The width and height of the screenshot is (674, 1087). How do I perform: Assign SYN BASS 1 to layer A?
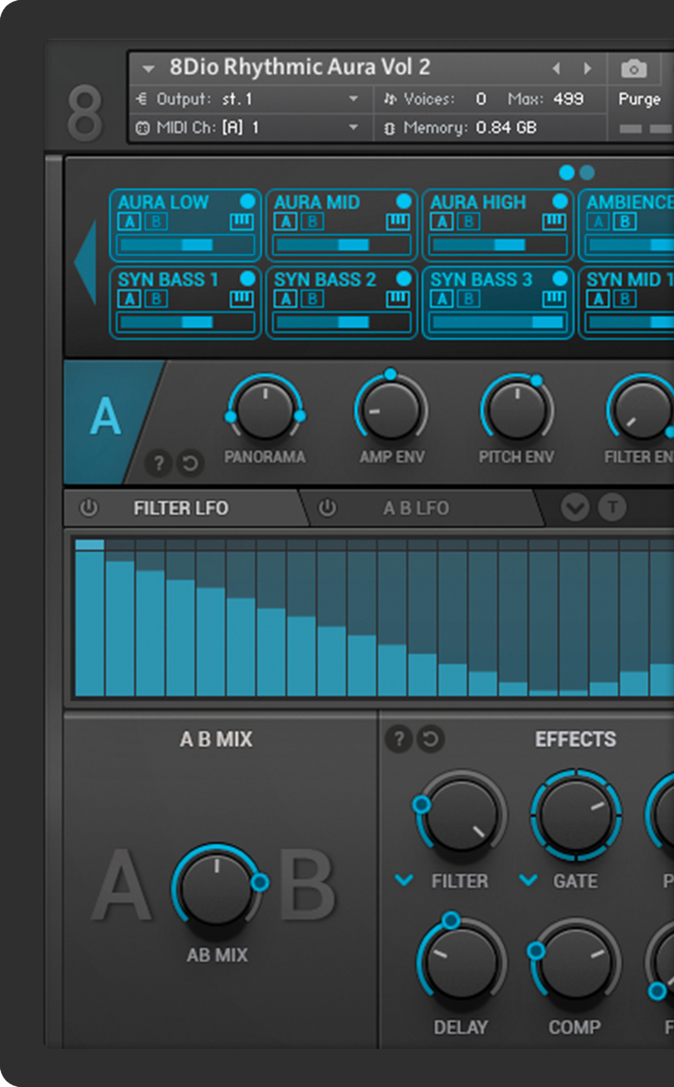coord(129,299)
